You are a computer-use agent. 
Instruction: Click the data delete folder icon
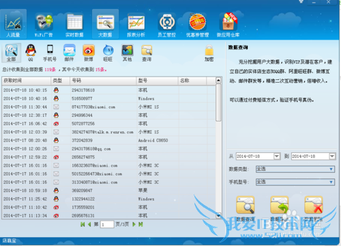point(314,205)
